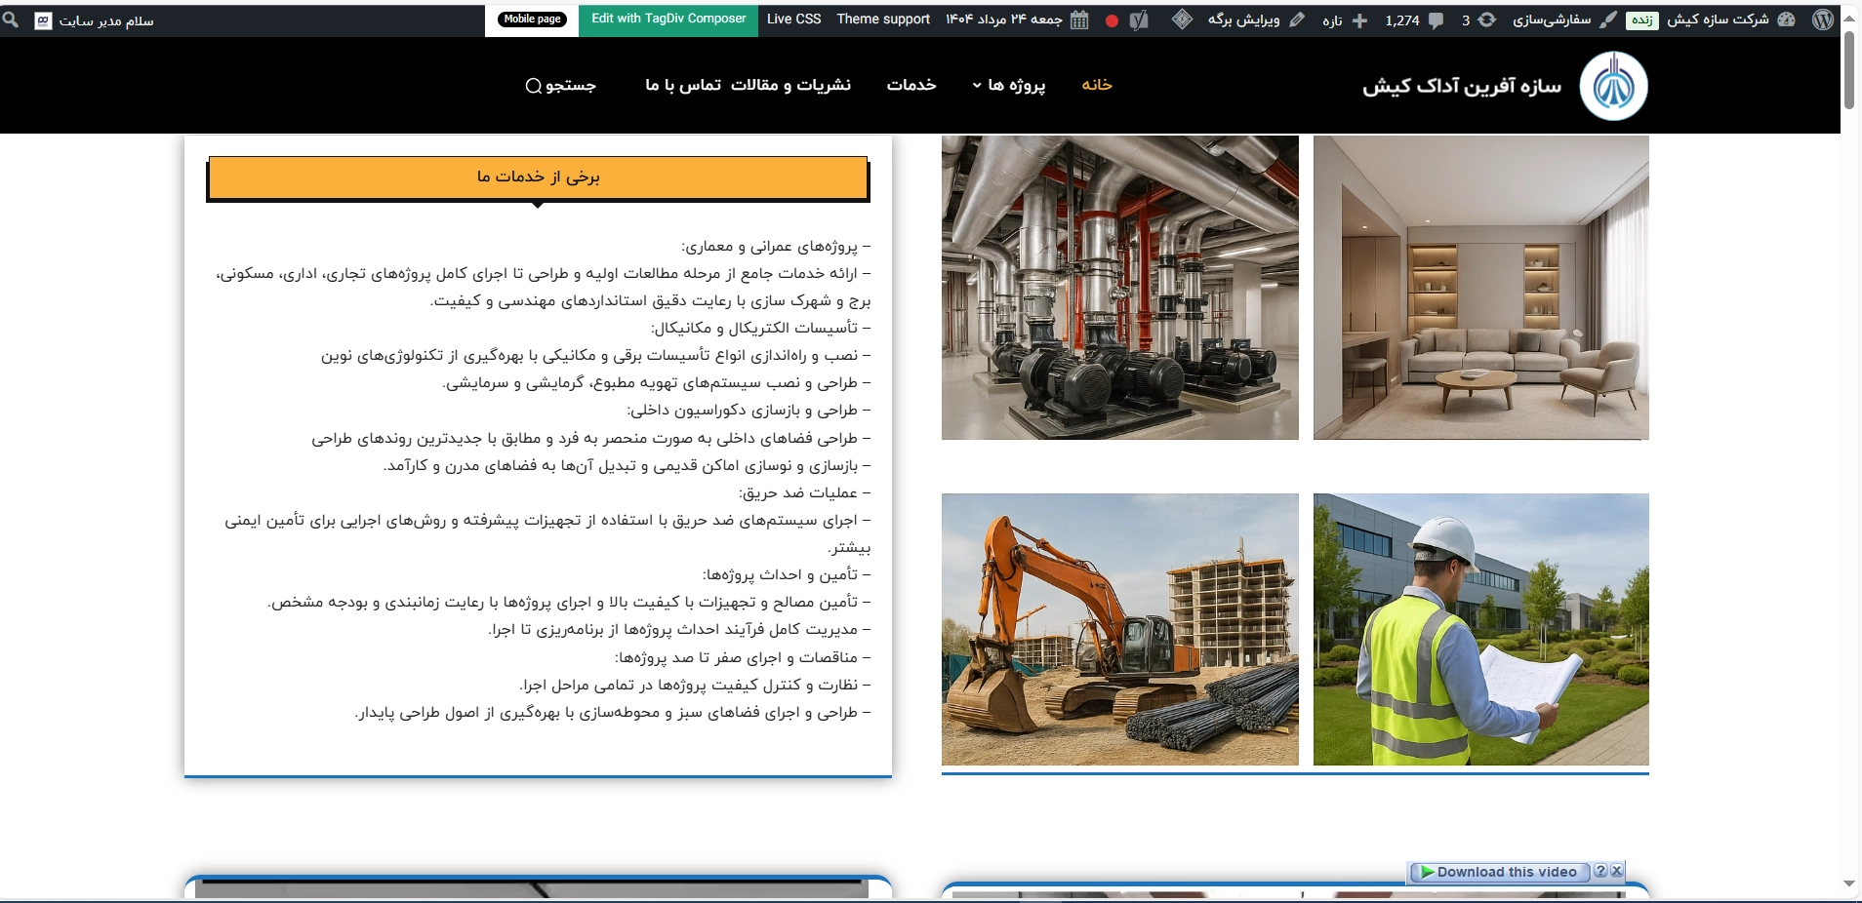
Task: Click the Mobile page button
Action: (533, 19)
